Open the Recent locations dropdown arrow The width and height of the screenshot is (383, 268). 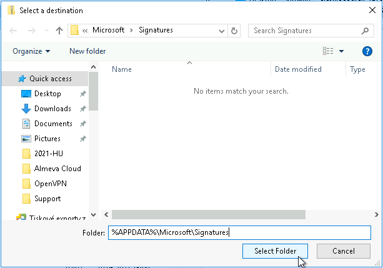[46, 31]
